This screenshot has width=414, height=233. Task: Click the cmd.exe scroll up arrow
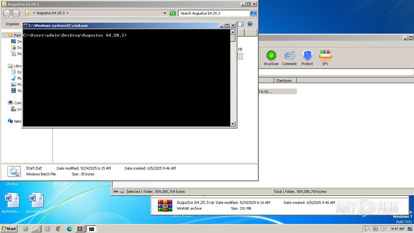tap(233, 32)
